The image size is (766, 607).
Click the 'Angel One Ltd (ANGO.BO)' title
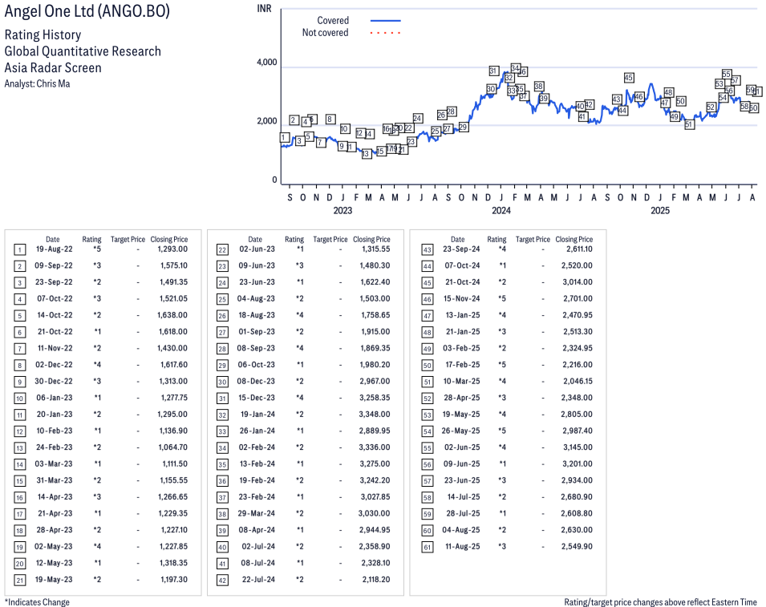87,11
